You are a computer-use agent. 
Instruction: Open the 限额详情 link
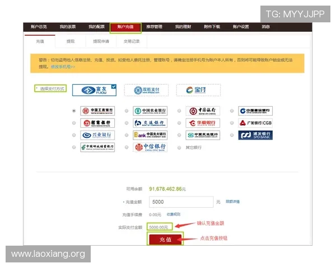(x=232, y=202)
